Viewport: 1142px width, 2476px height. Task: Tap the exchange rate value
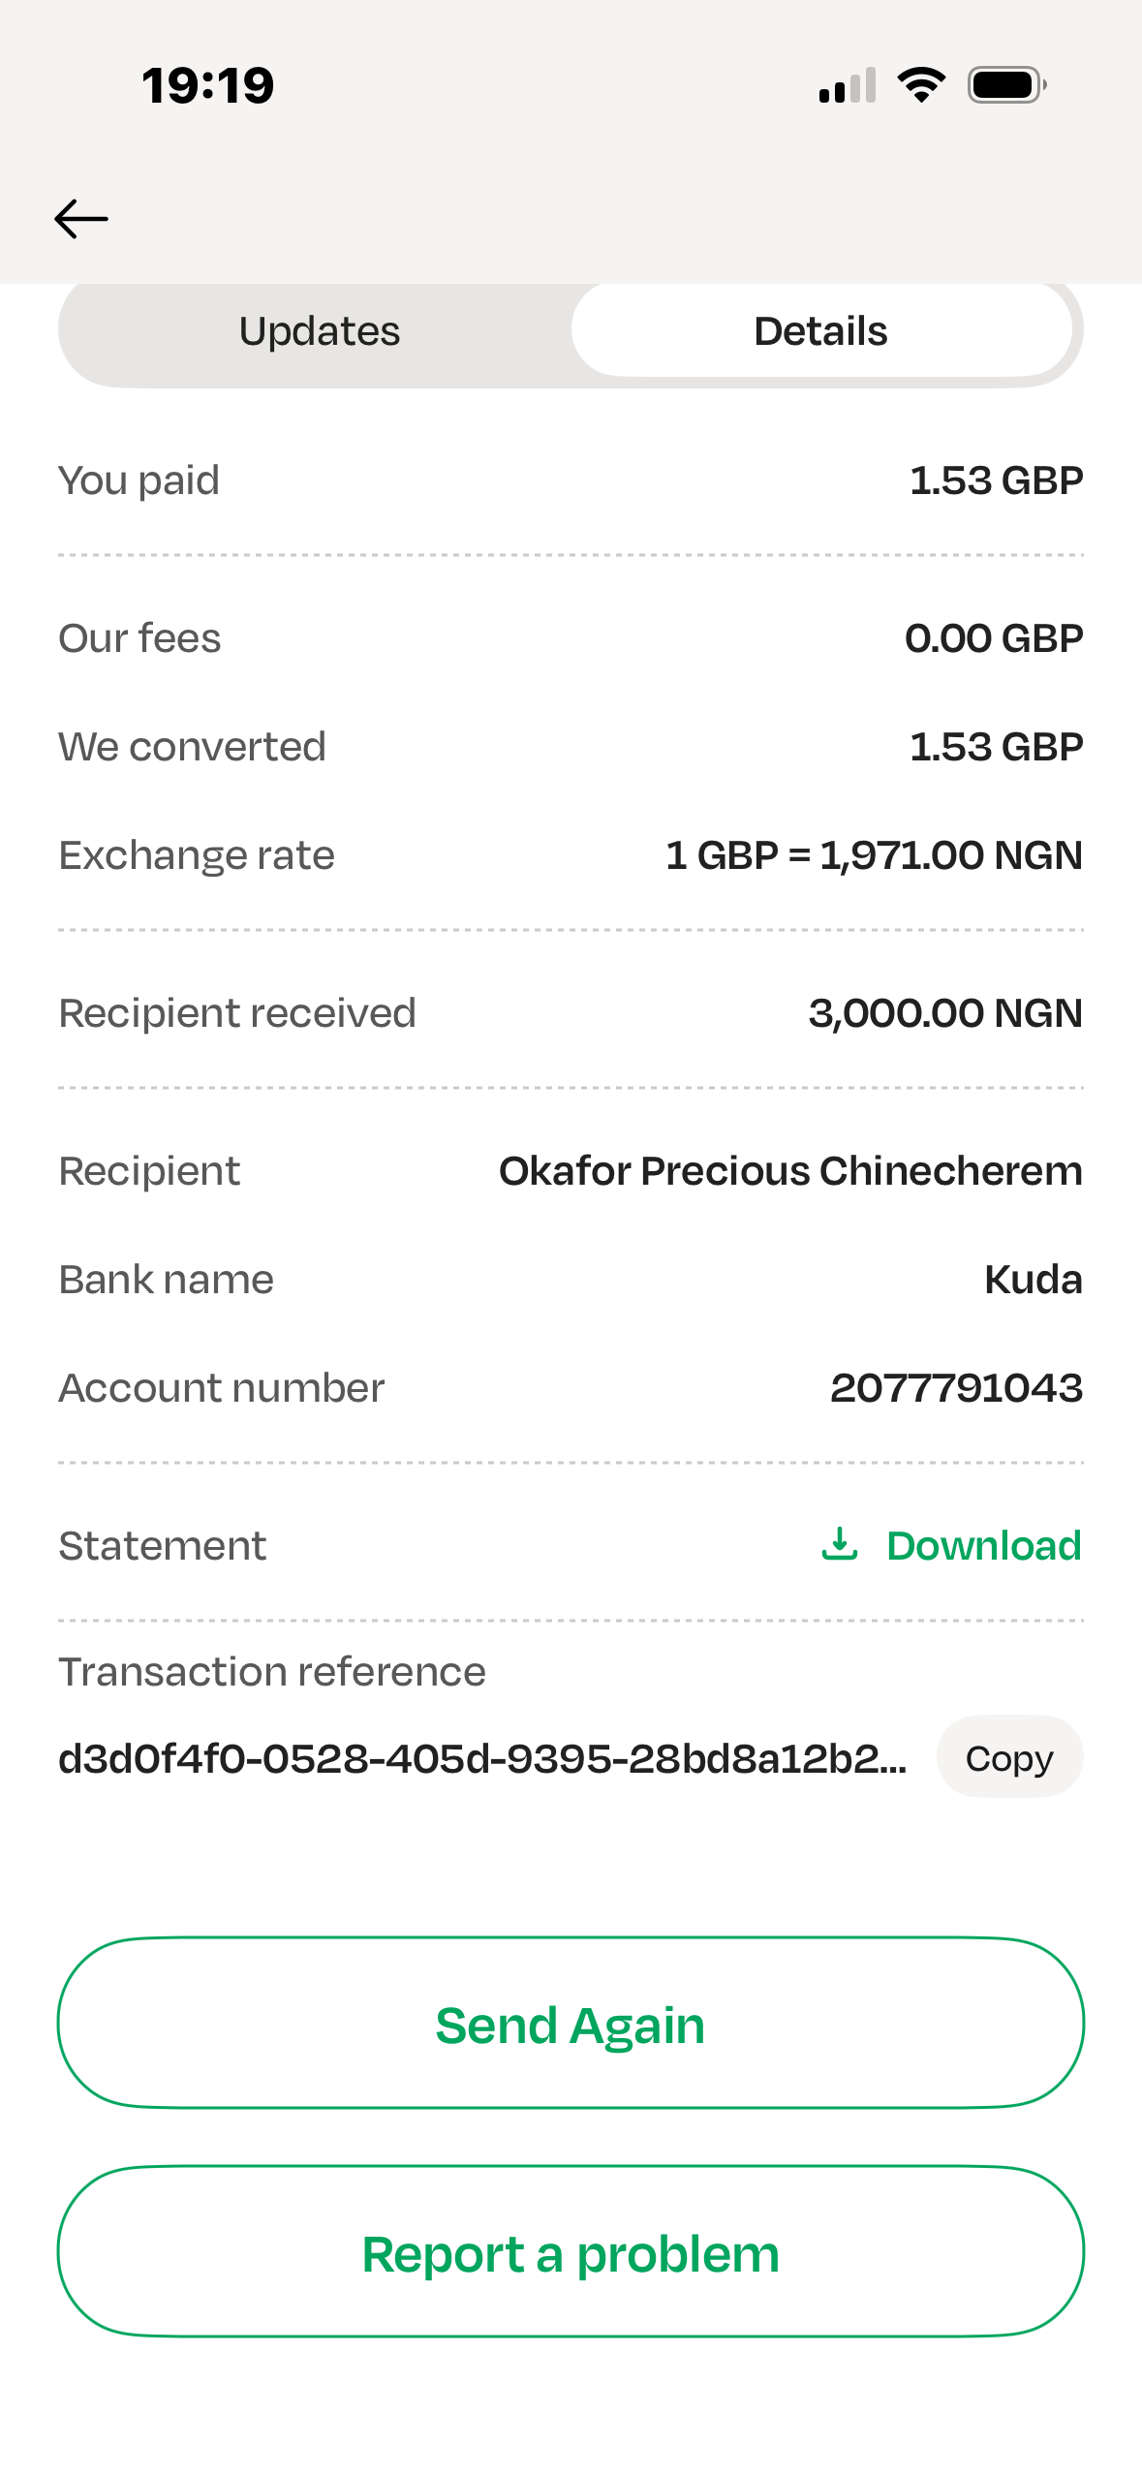(x=874, y=855)
